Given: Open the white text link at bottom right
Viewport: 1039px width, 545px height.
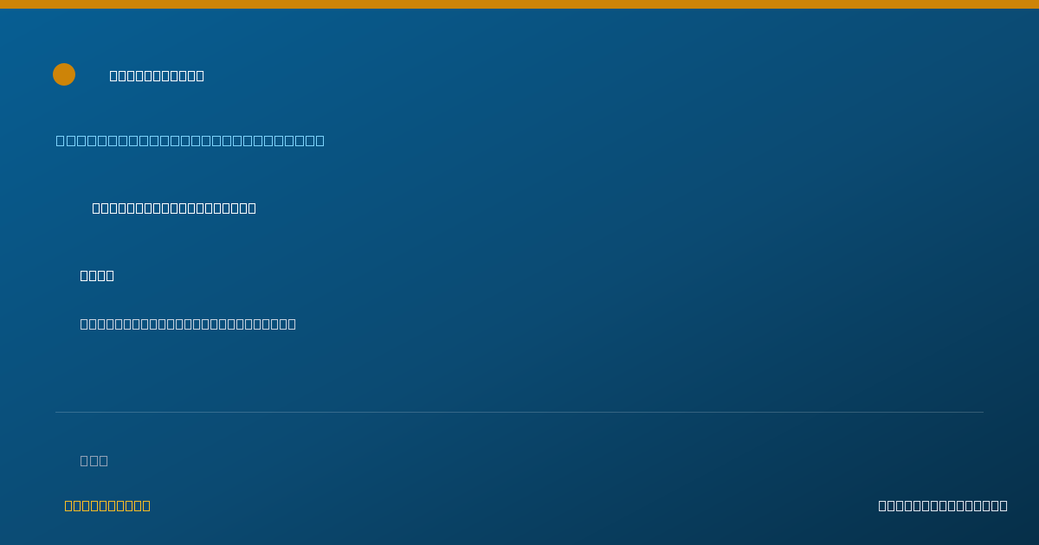Looking at the screenshot, I should coord(943,505).
